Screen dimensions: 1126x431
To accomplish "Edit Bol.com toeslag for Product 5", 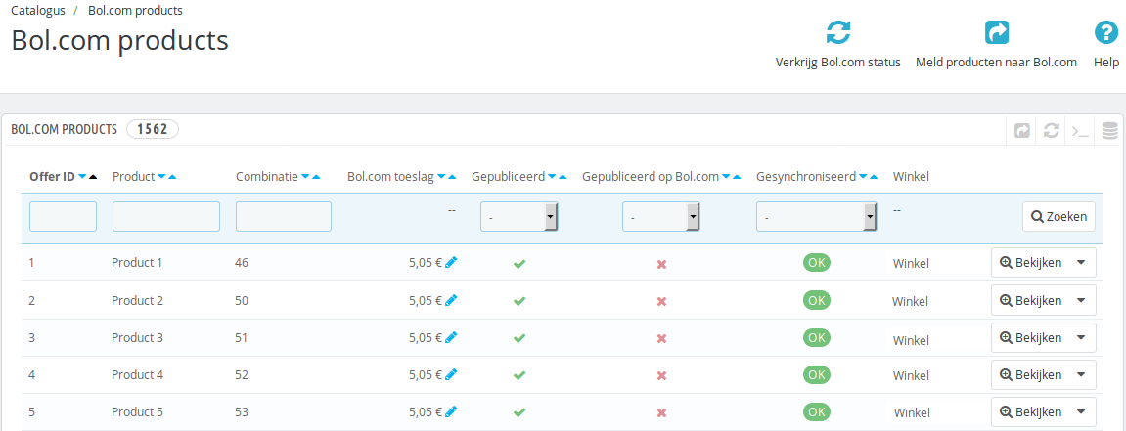I will tap(451, 411).
